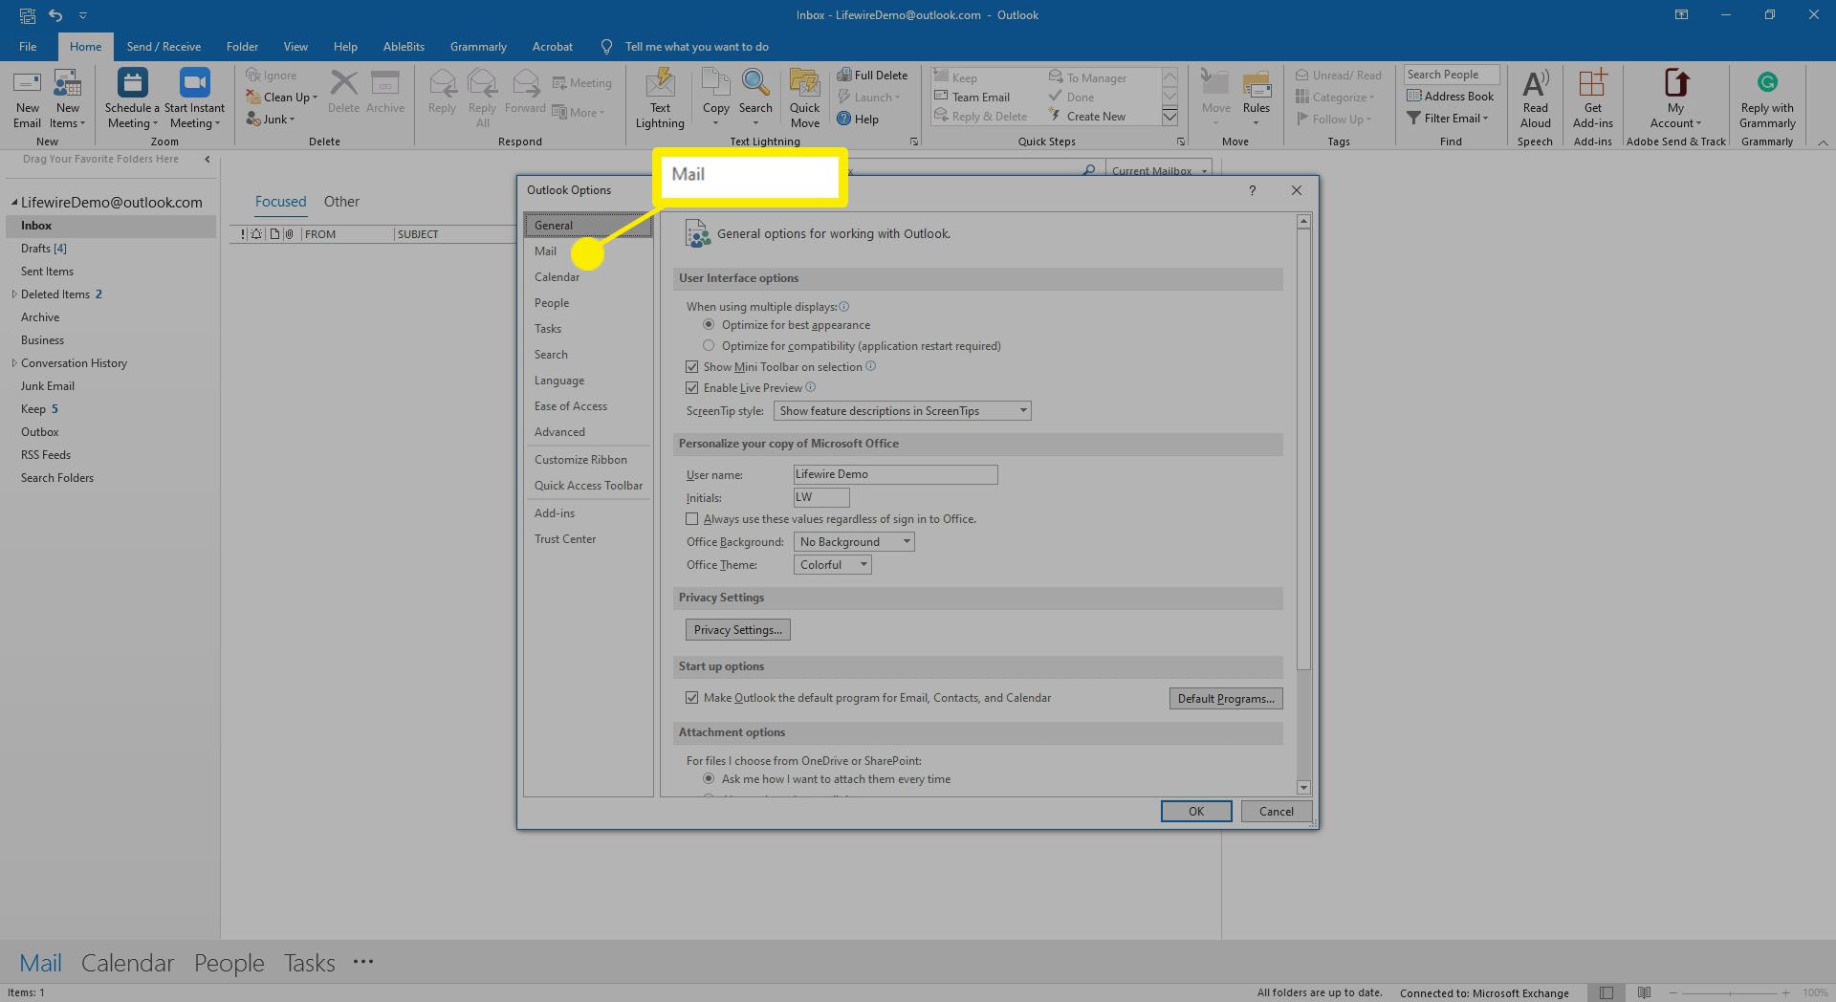Click the Start Instant Meeting icon
Screen dimensions: 1836x1002
point(194,83)
